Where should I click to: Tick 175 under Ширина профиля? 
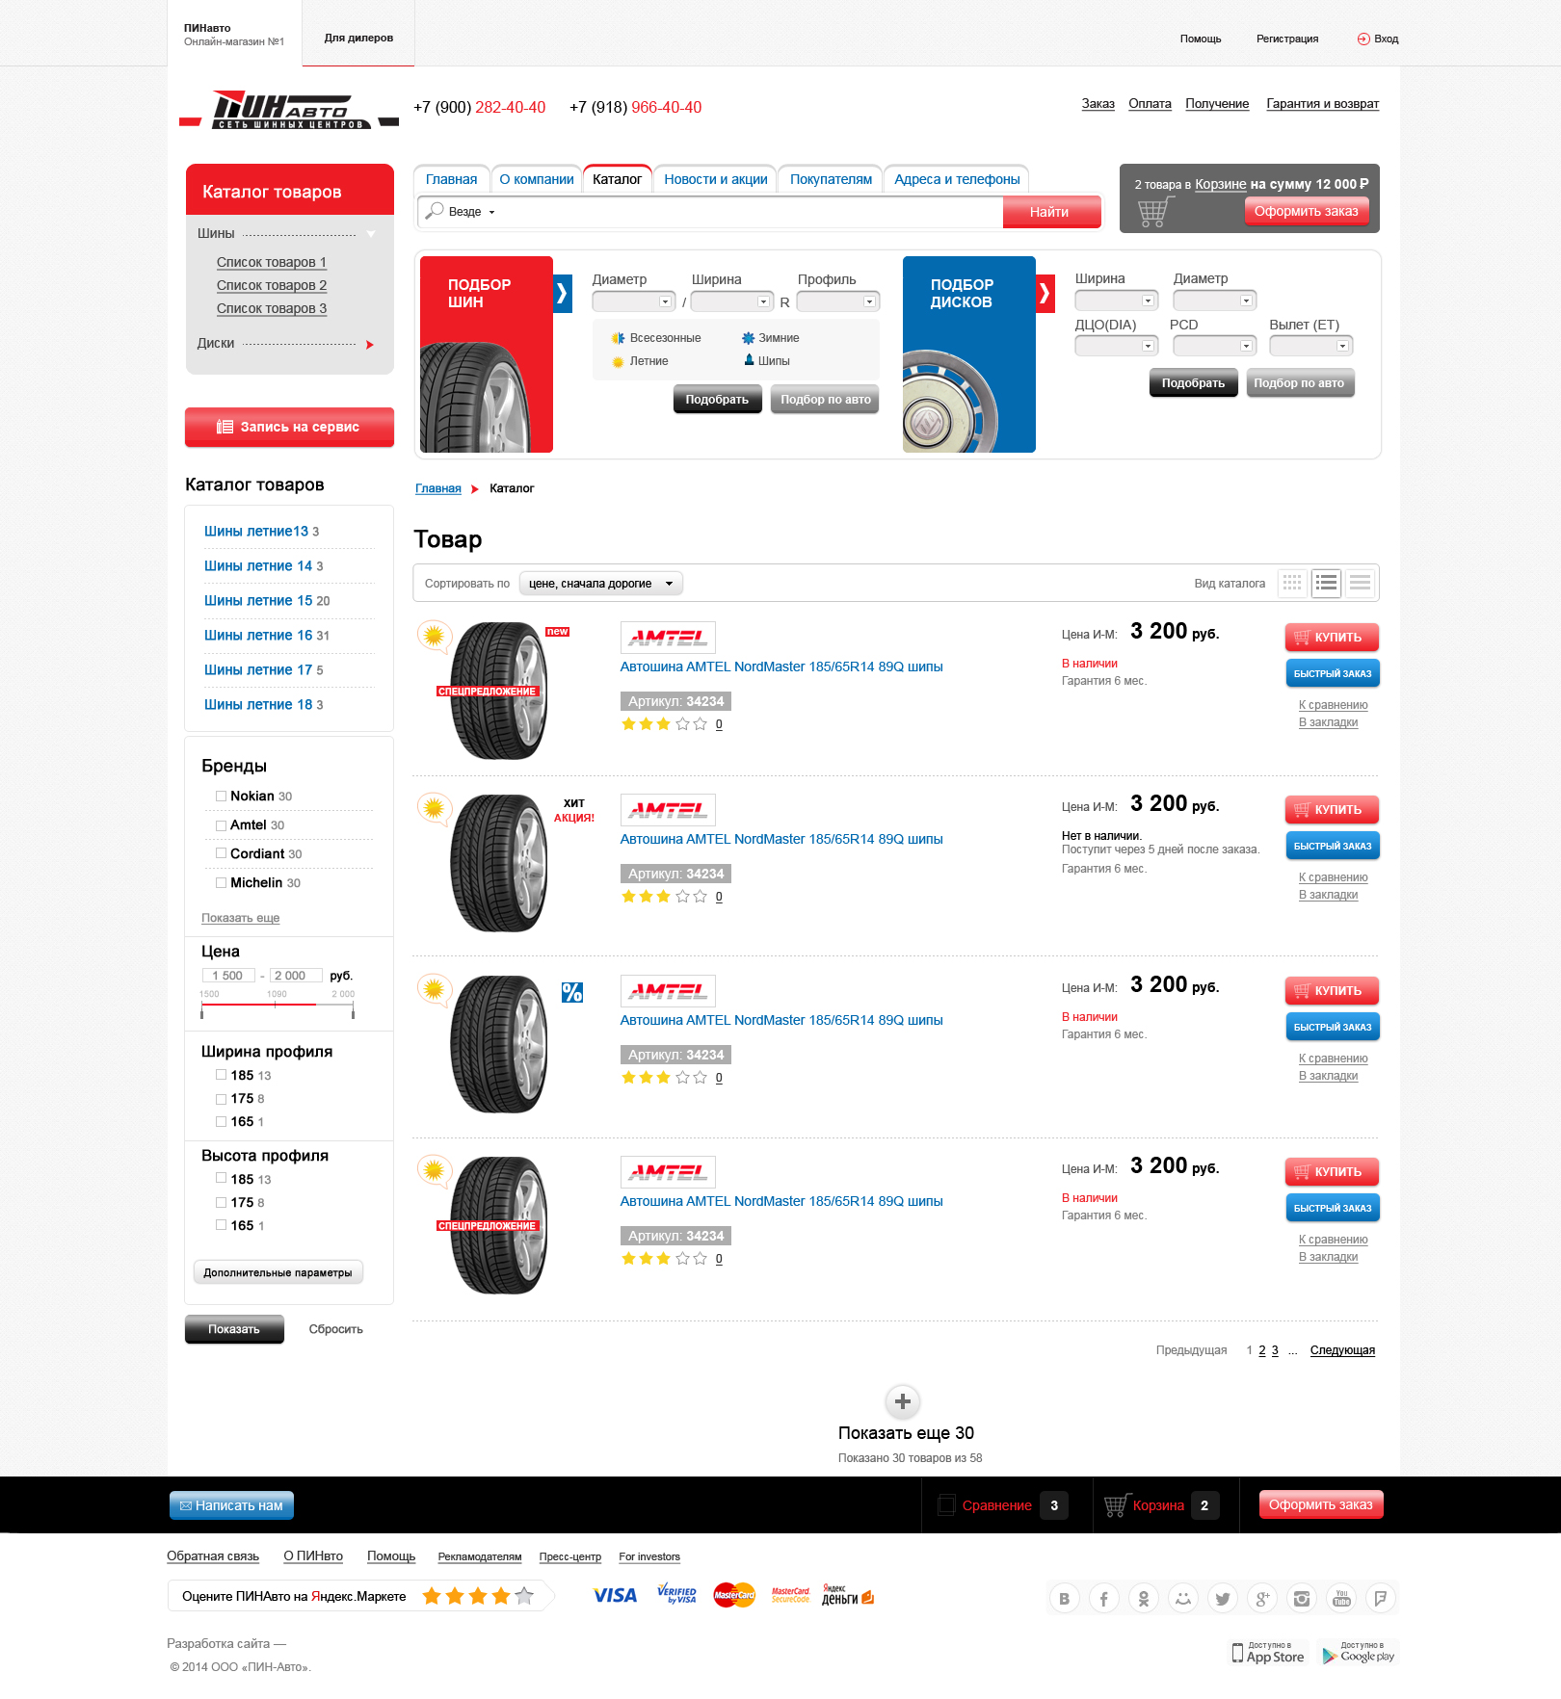click(x=221, y=1098)
